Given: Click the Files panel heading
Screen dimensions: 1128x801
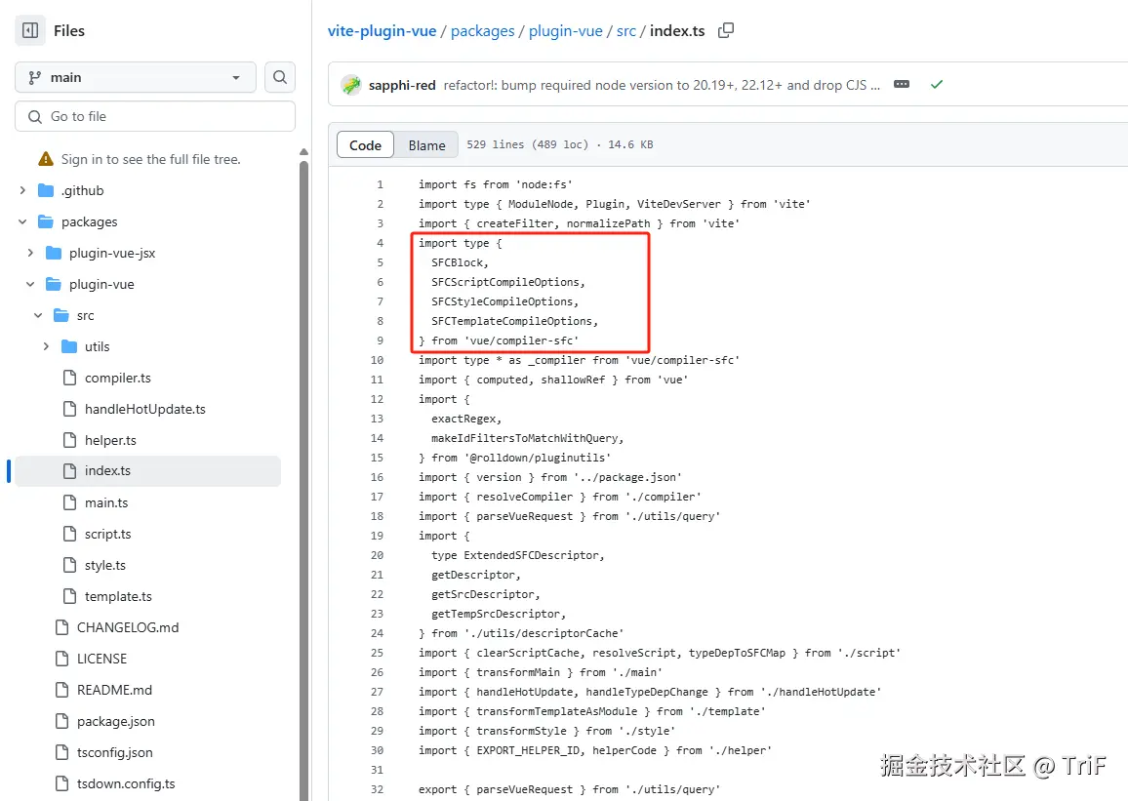Looking at the screenshot, I should click(69, 31).
